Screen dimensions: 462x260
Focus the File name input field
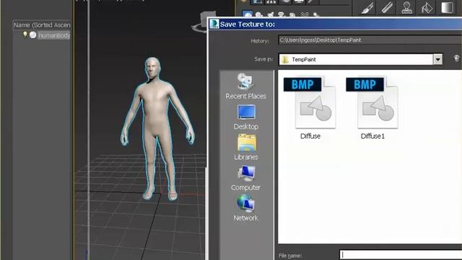click(401, 255)
